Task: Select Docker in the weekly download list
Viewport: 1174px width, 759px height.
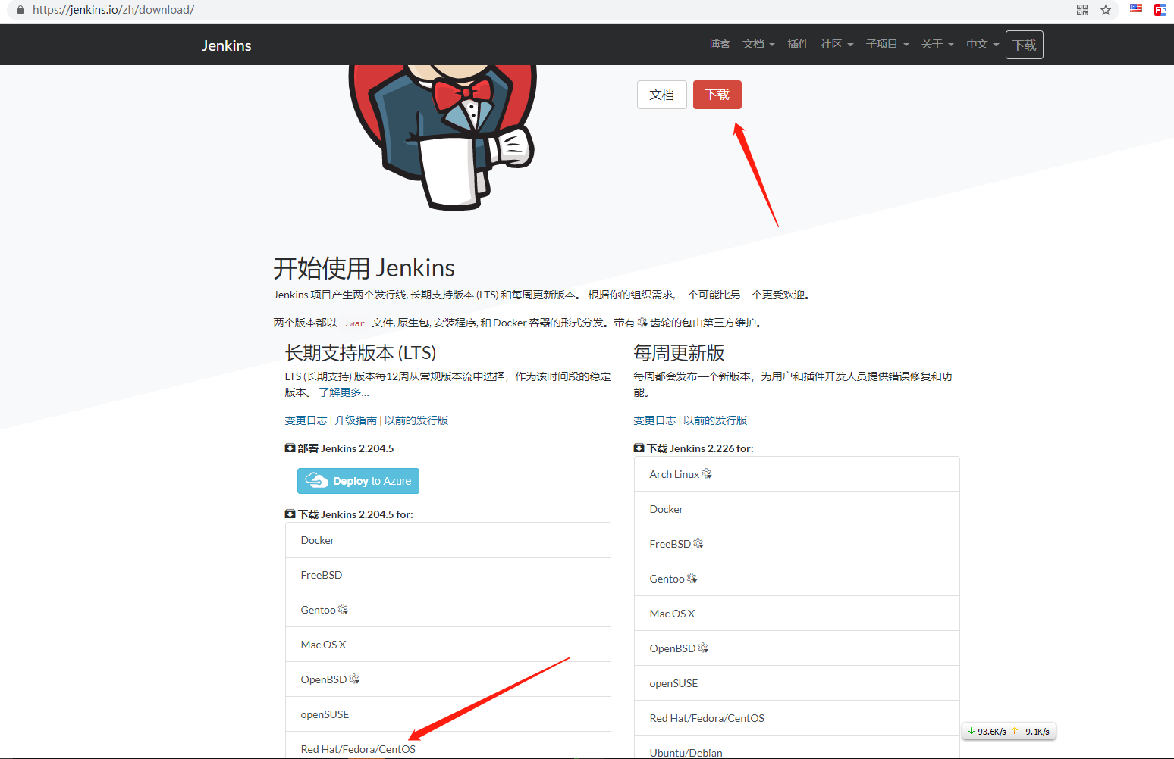Action: click(797, 509)
